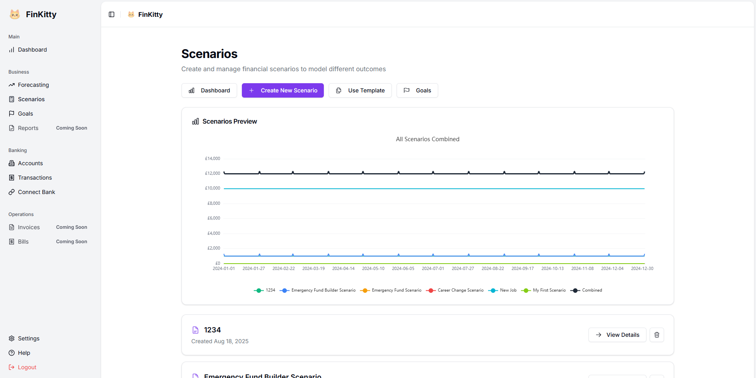Click the 1234 scenario document icon
The width and height of the screenshot is (756, 378).
coord(195,330)
